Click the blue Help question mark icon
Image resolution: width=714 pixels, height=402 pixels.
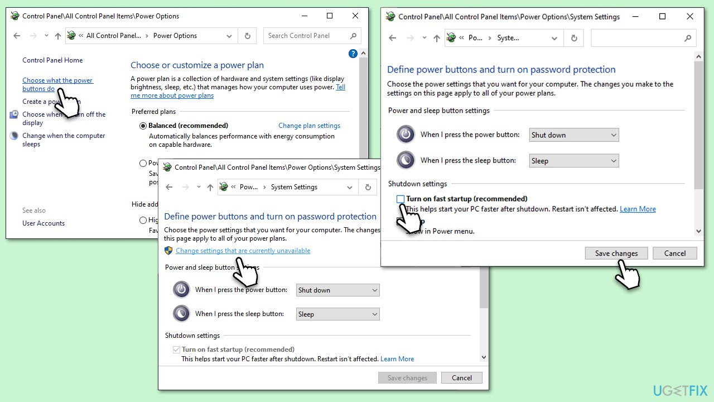tap(353, 53)
